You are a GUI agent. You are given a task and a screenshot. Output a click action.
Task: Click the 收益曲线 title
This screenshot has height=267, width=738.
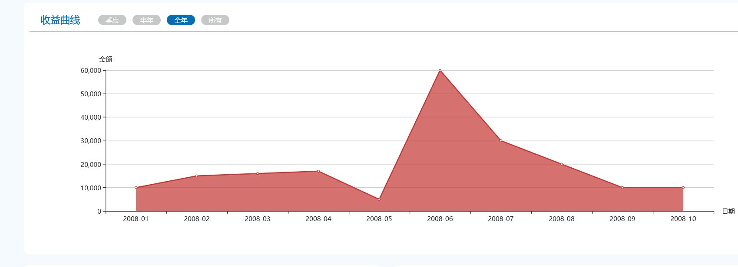click(x=60, y=20)
